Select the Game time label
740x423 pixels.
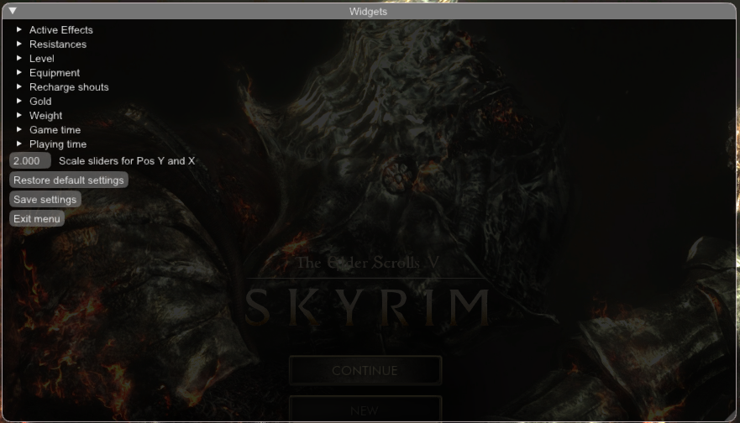55,130
